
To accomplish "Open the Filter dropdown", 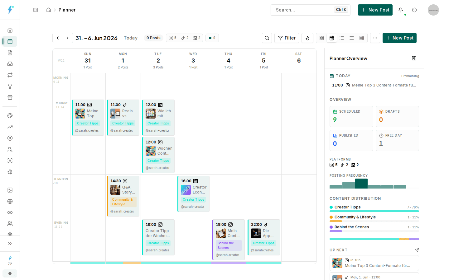I will (x=287, y=38).
